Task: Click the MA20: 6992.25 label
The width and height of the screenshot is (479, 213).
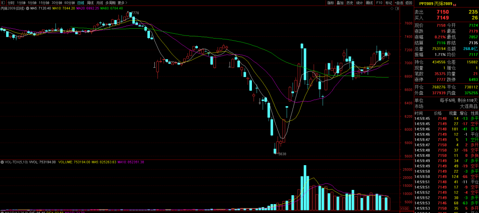Action: [88, 8]
